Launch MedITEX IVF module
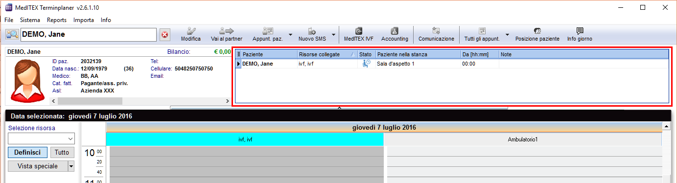Viewport: 677px width, 183px height. 358,34
